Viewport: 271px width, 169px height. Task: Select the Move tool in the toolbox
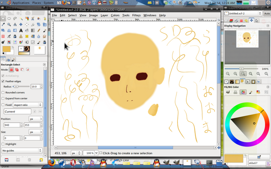click(21, 24)
